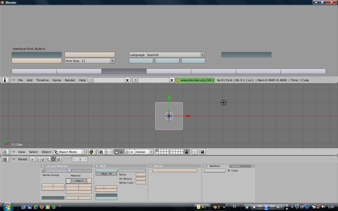
Task: Click the material color swatch beside 1 Mat 1
Action: 68,181
